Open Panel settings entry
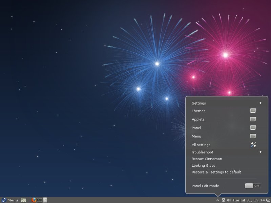 226,128
